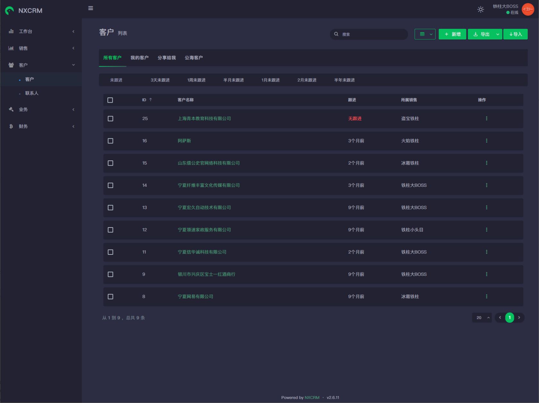Click the NXCRM link in footer
The image size is (539, 403).
[312, 398]
